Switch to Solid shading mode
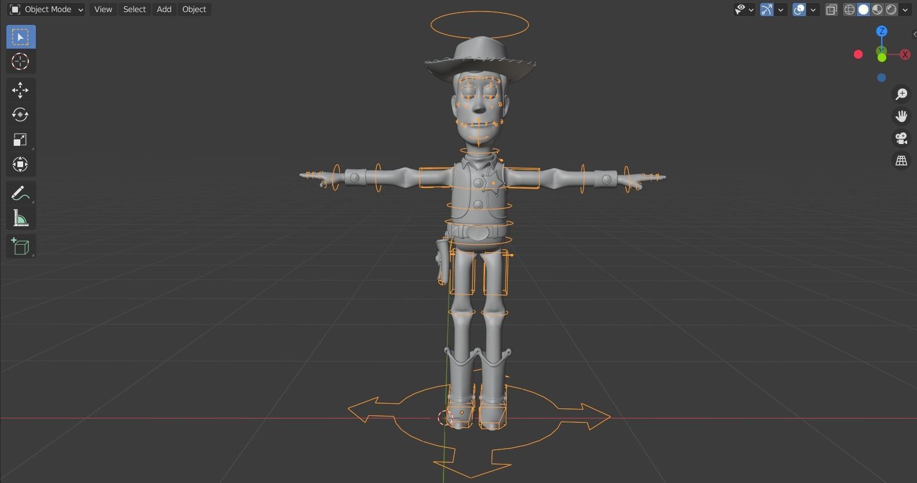Viewport: 917px width, 483px height. (x=863, y=9)
